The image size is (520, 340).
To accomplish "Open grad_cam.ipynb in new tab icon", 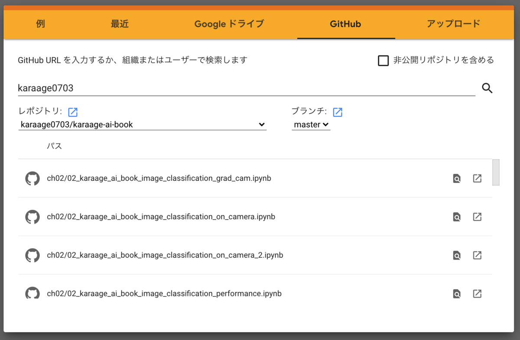I will tap(477, 178).
